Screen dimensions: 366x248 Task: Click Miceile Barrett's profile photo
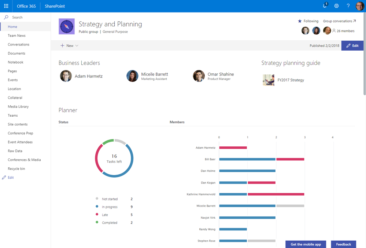(132, 76)
